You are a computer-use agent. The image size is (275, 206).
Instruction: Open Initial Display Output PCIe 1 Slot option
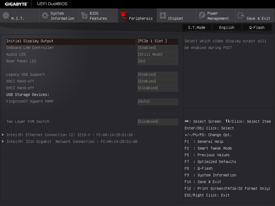point(157,41)
